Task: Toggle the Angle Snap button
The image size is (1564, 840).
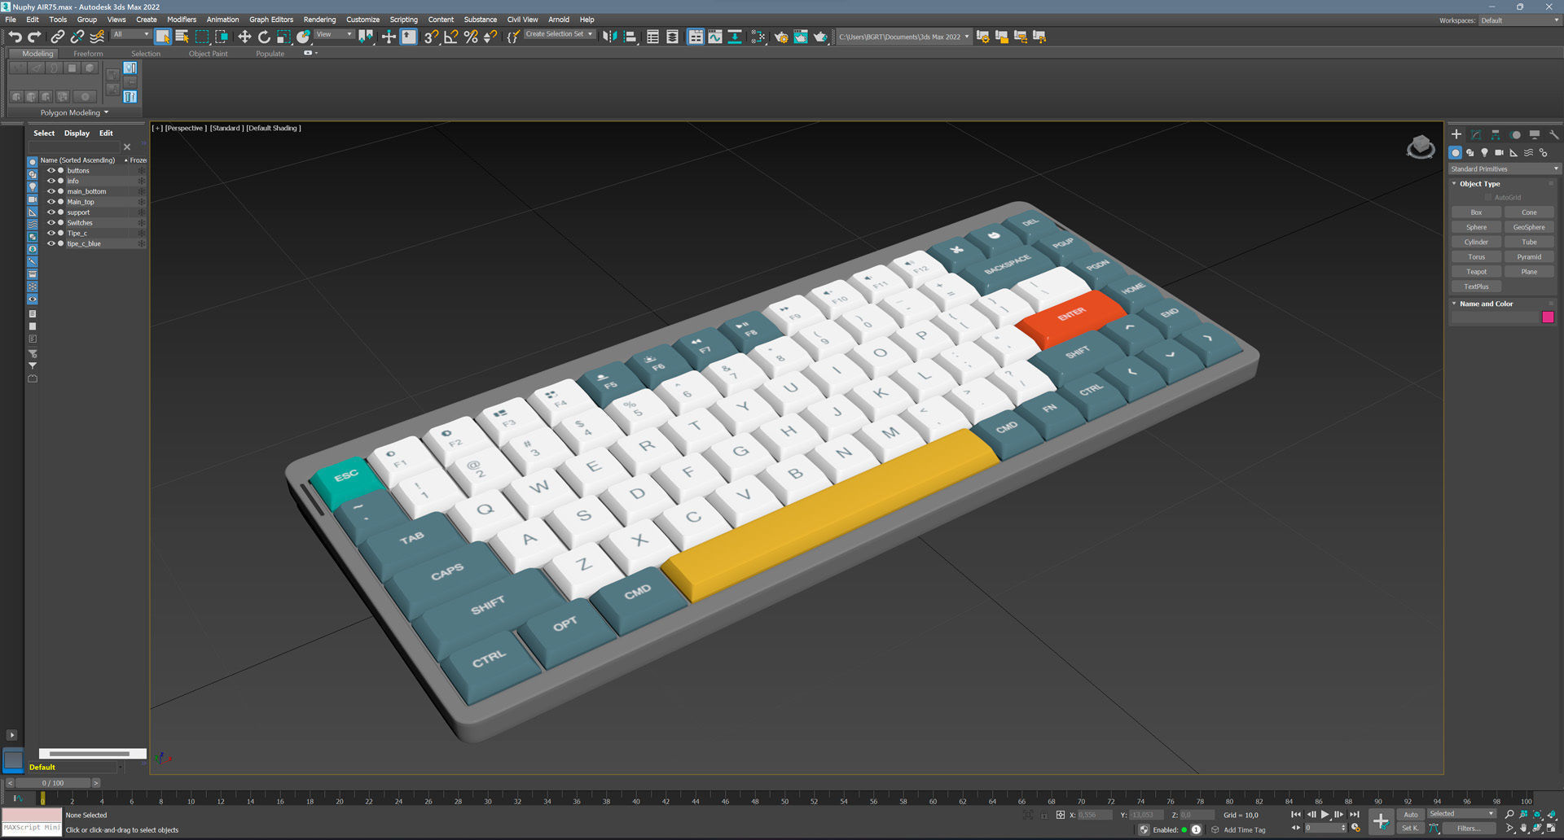Action: click(451, 37)
